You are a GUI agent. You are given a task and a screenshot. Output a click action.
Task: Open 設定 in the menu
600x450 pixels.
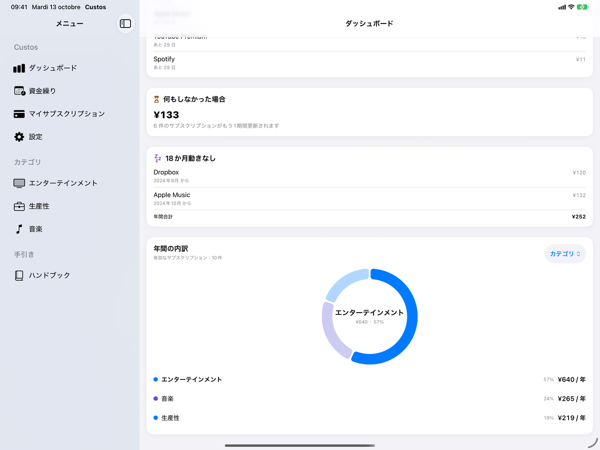(x=70, y=137)
